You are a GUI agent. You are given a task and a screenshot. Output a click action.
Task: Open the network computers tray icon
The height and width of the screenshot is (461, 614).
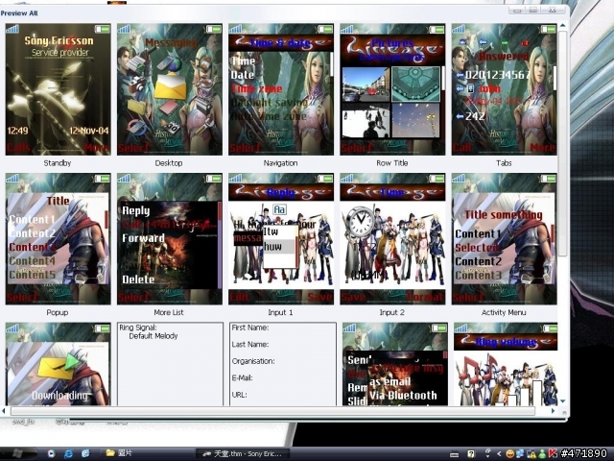(x=520, y=454)
